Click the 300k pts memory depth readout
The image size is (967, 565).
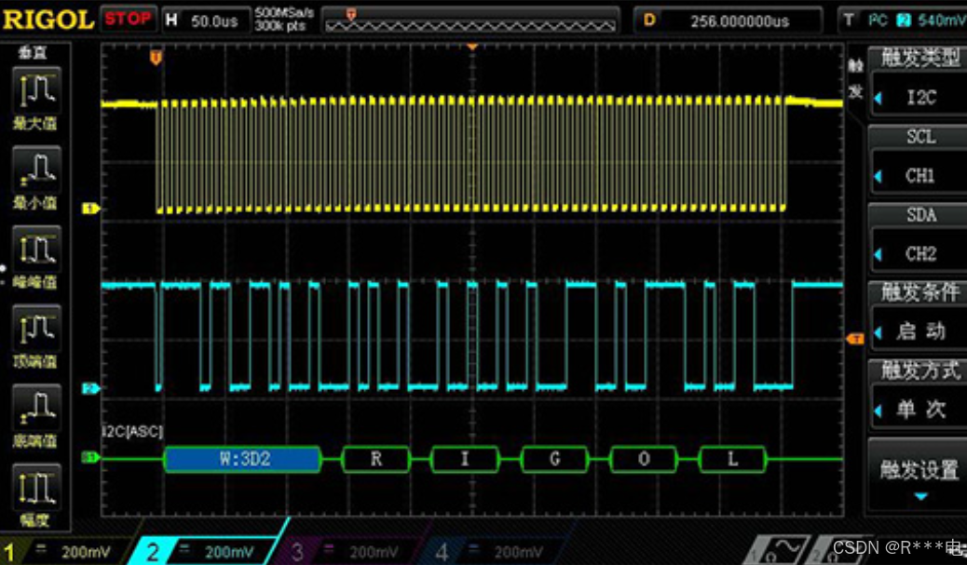pos(280,26)
